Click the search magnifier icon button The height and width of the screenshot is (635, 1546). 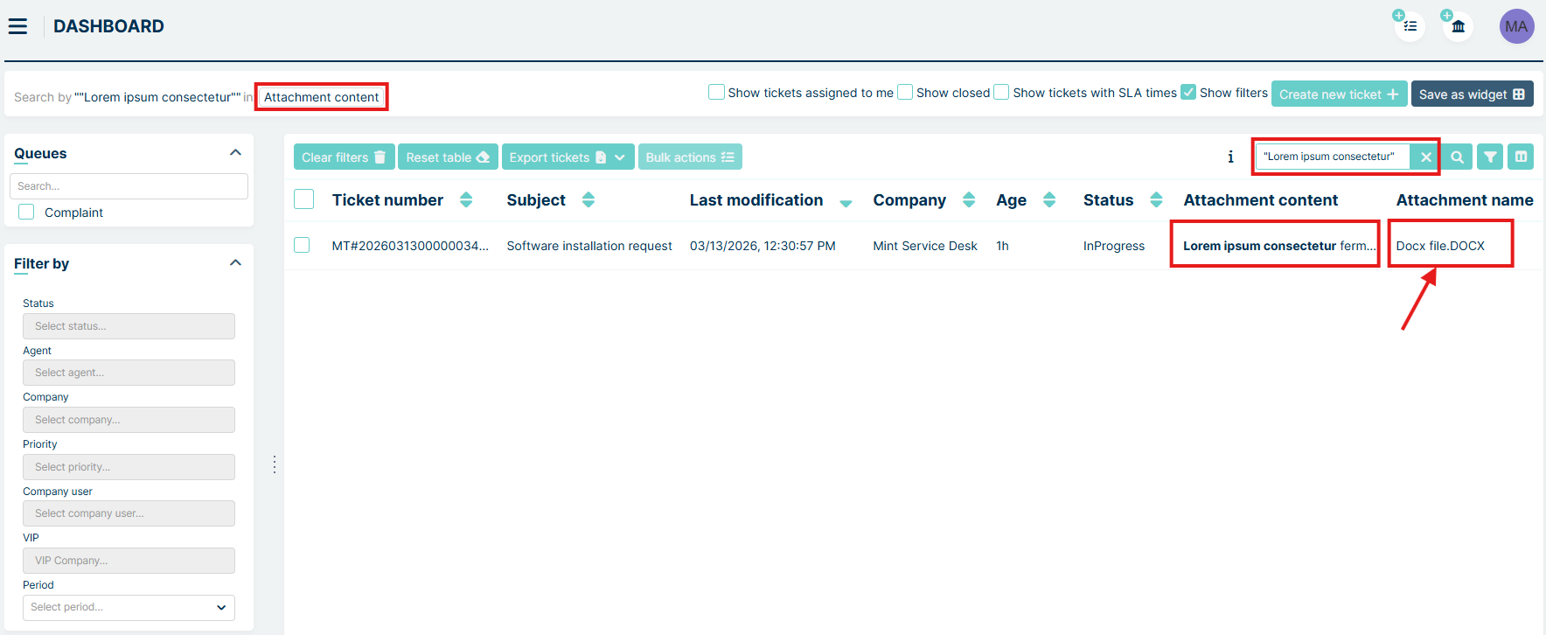pyautogui.click(x=1457, y=157)
